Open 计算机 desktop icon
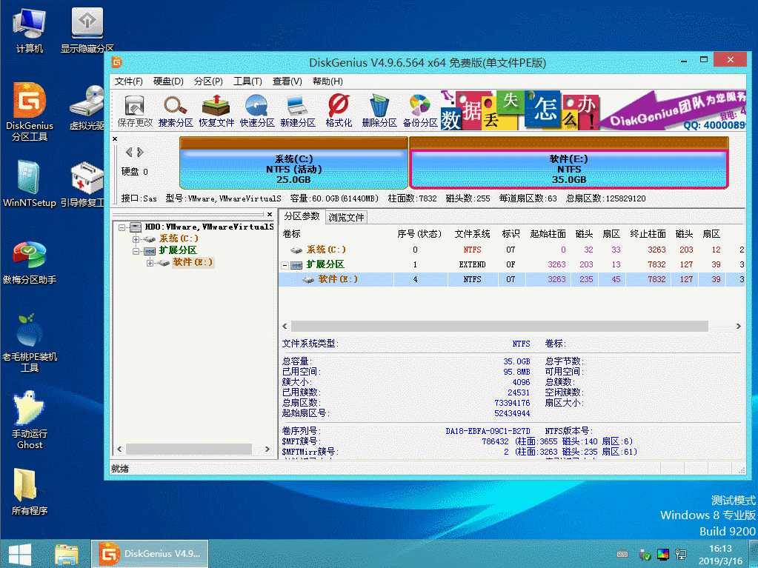The height and width of the screenshot is (568, 758). (x=29, y=30)
